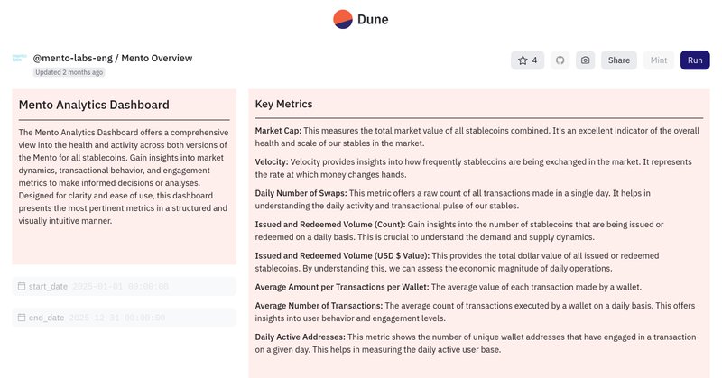
Task: Click 'Issued and Redeemed Volume (USD $ Value):' label
Action: click(x=342, y=256)
